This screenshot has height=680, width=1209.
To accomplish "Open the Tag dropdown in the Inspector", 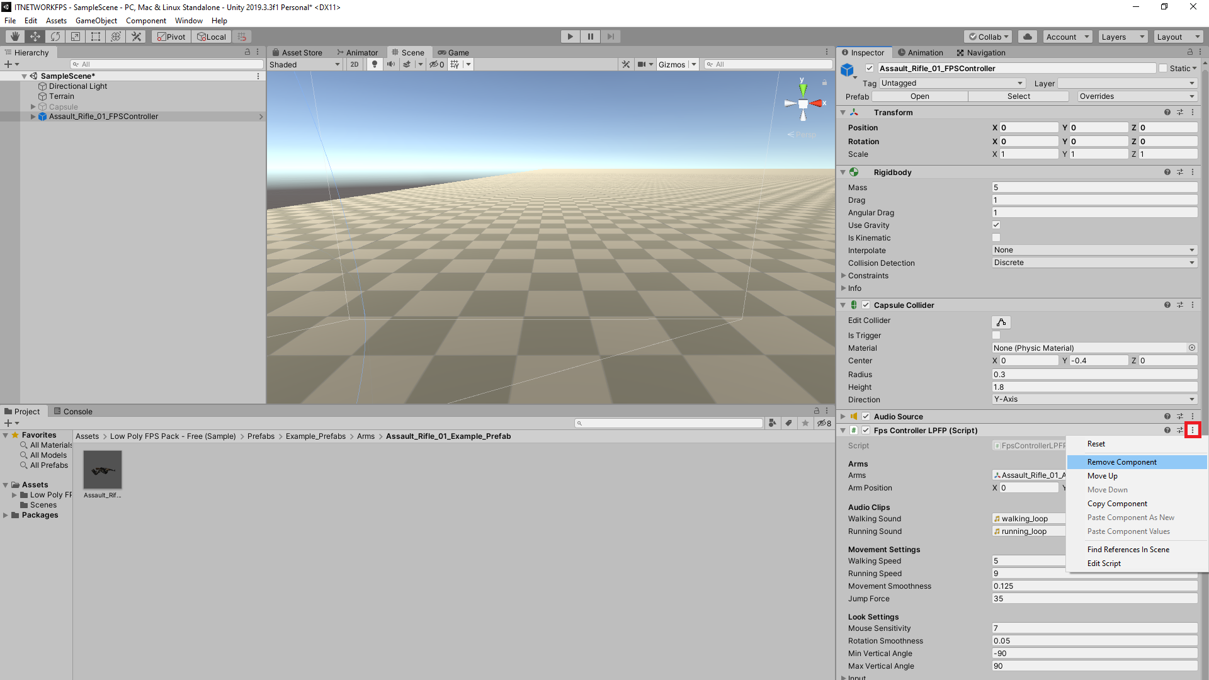I will (x=951, y=82).
